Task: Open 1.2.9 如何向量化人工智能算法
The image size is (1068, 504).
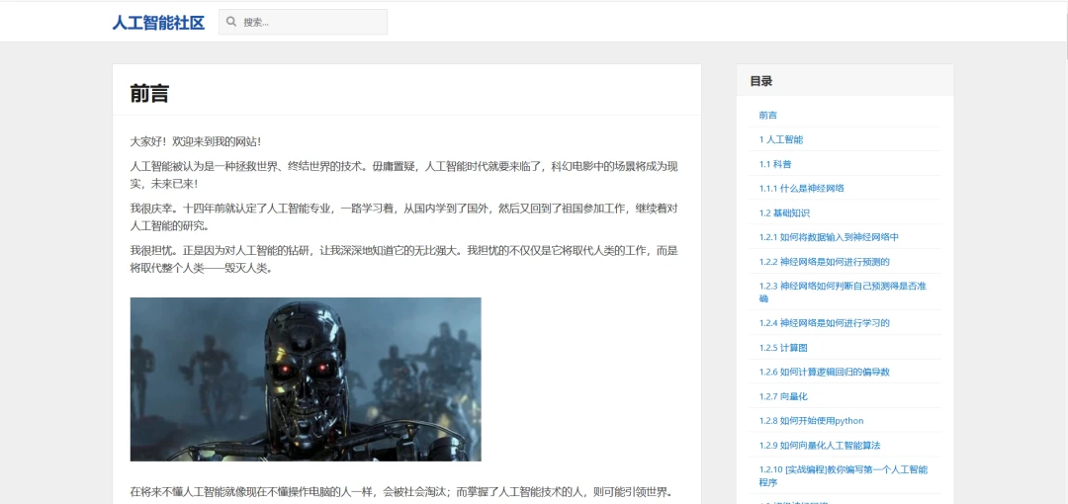Action: pos(820,446)
